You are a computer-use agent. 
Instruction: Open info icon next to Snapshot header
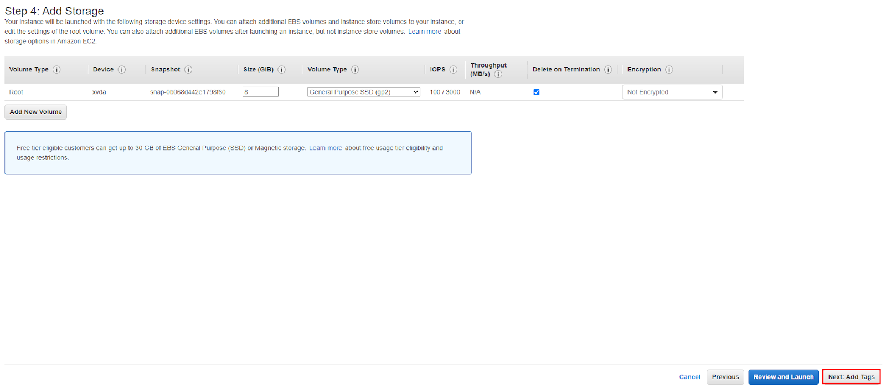click(188, 70)
